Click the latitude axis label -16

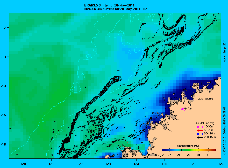(x=3, y=144)
